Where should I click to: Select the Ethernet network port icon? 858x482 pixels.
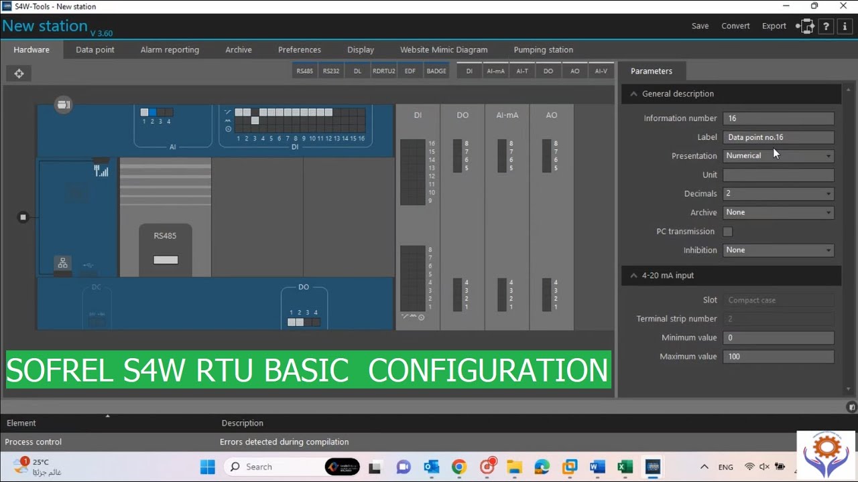point(62,263)
